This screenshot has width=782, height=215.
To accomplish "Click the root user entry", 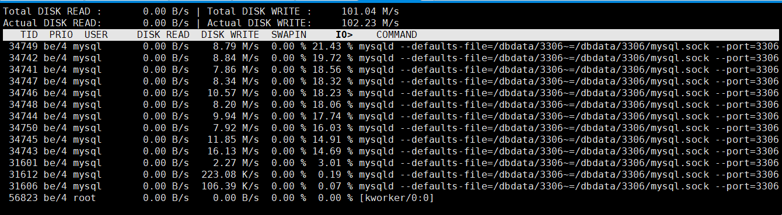I will 85,198.
